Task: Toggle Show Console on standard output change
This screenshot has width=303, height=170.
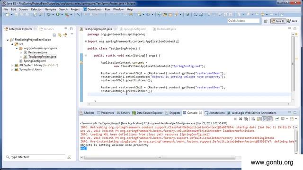Action: click(264, 119)
